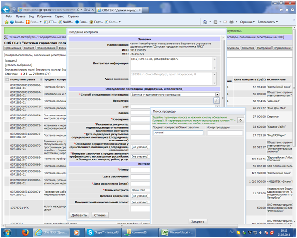Screen dimensions: 297x238
Task: Click the Номер процедуры input field
Action: [x=225, y=132]
